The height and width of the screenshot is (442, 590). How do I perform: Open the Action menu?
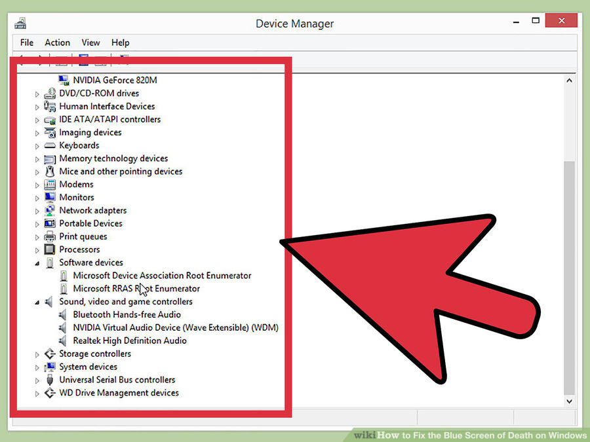(57, 43)
